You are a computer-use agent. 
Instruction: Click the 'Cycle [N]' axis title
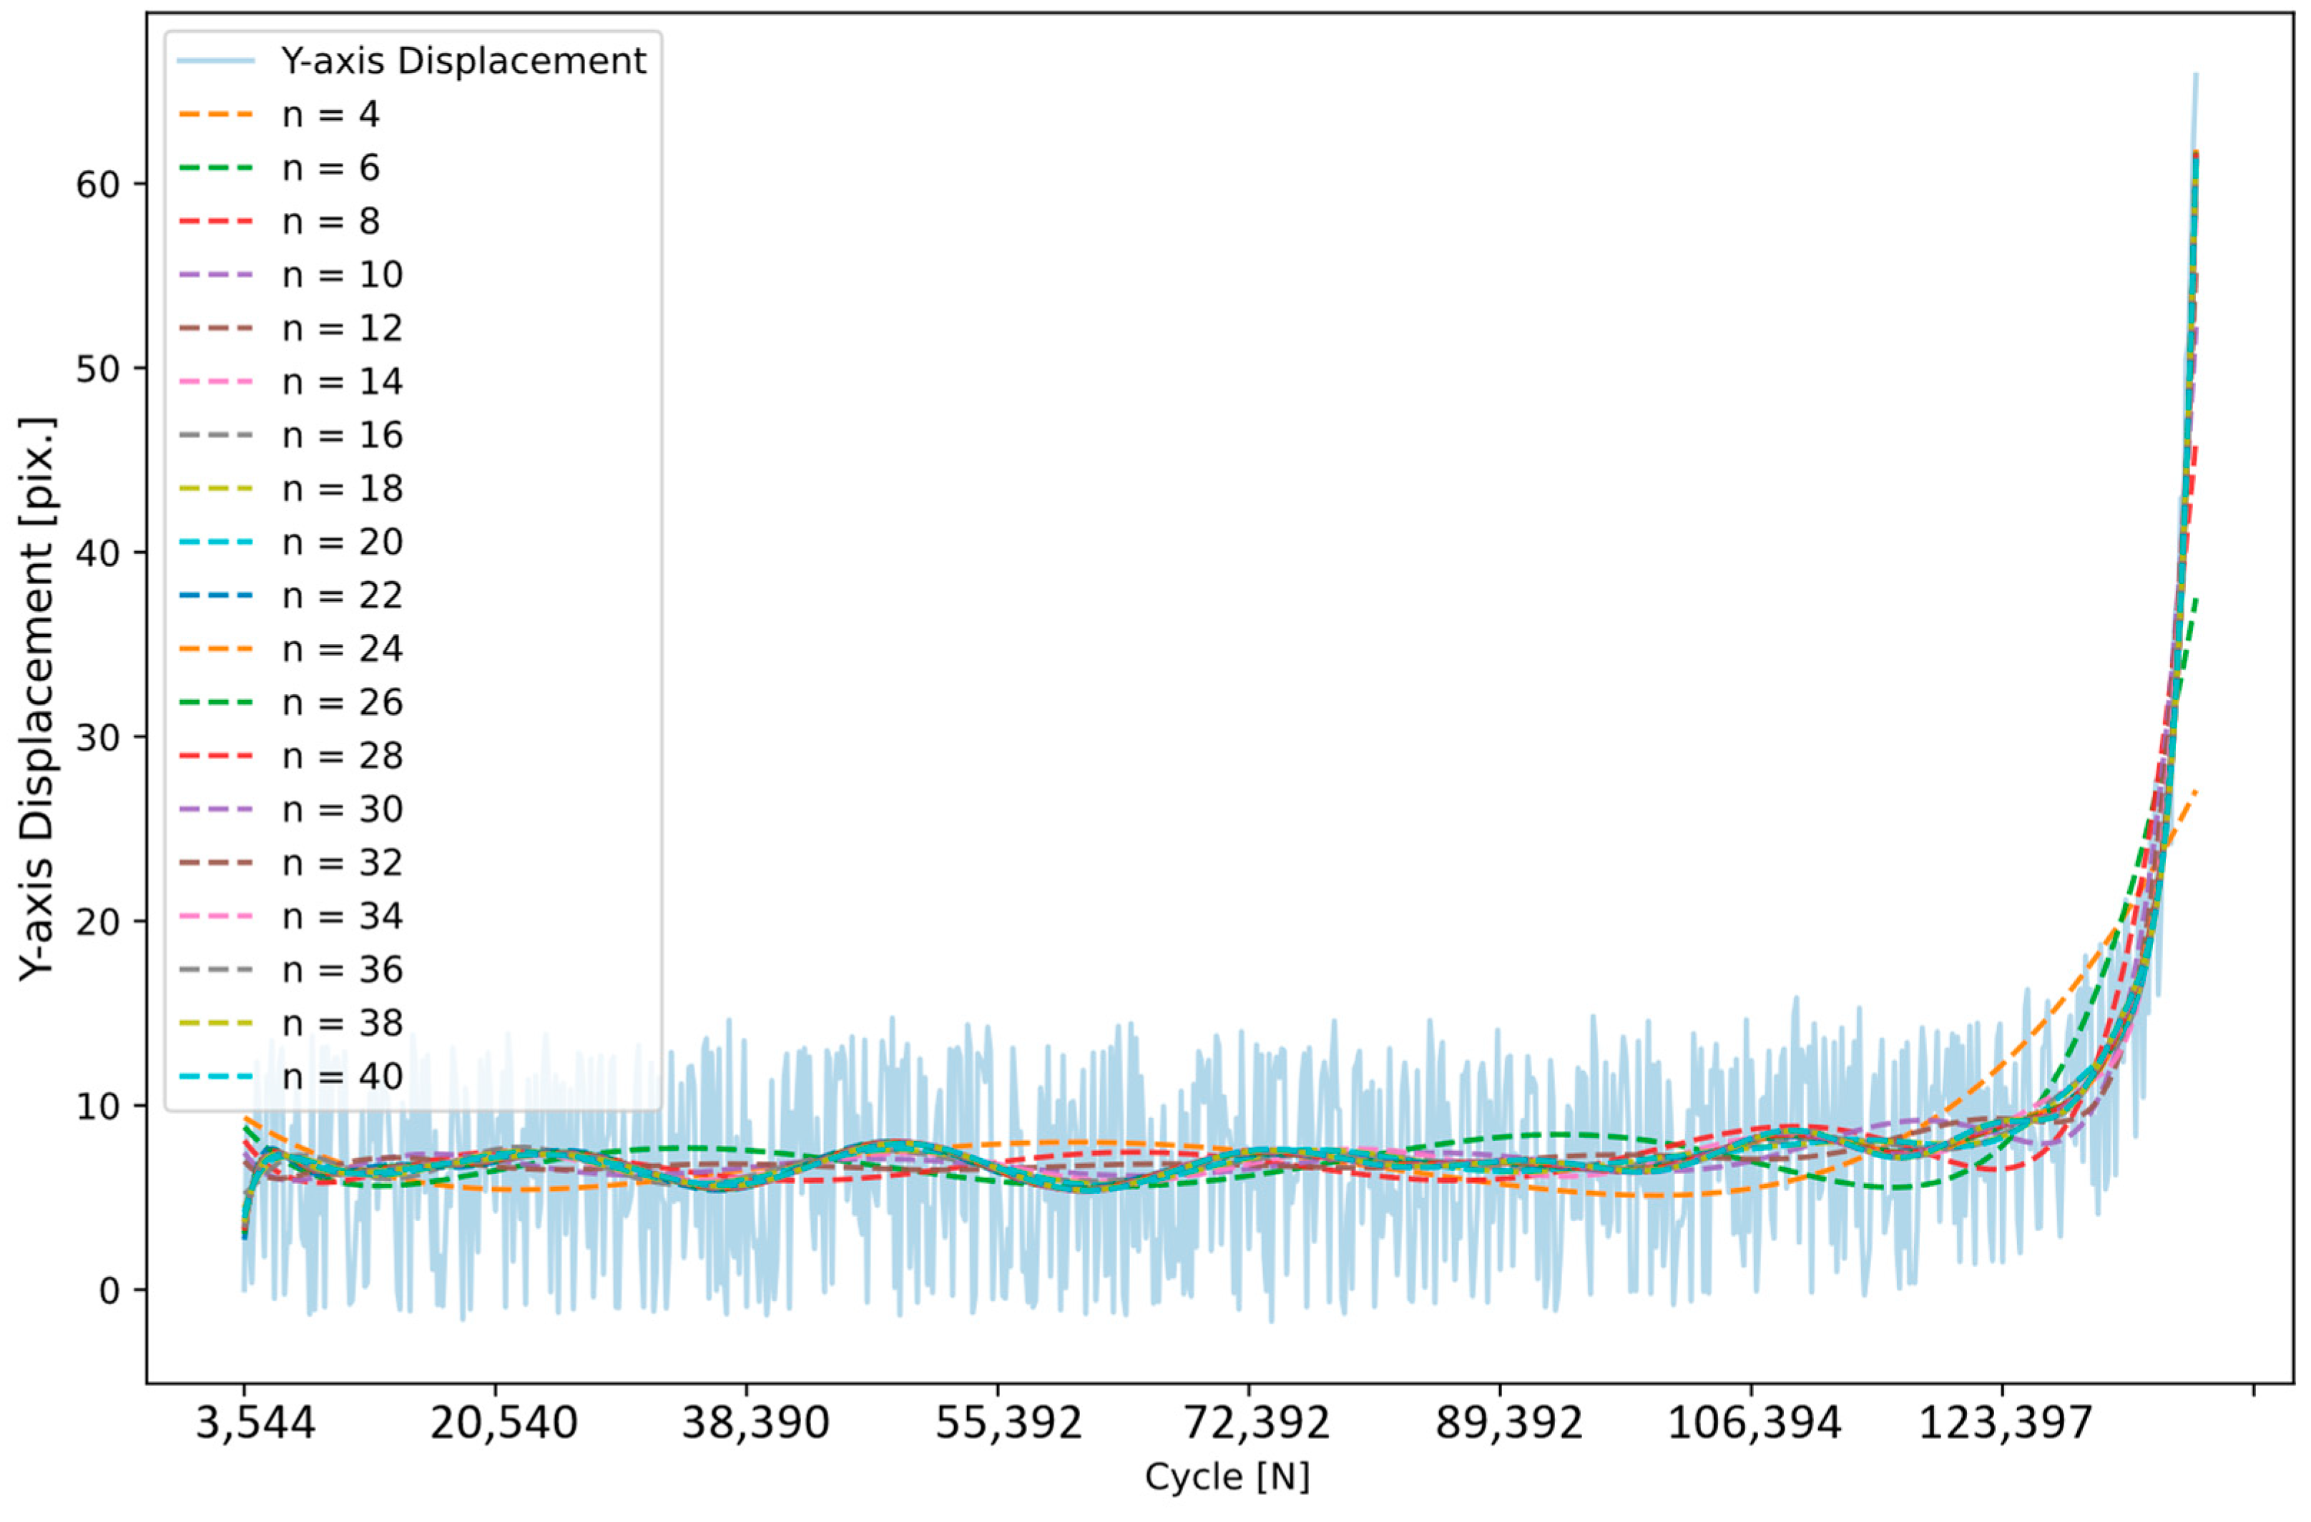point(1227,1478)
